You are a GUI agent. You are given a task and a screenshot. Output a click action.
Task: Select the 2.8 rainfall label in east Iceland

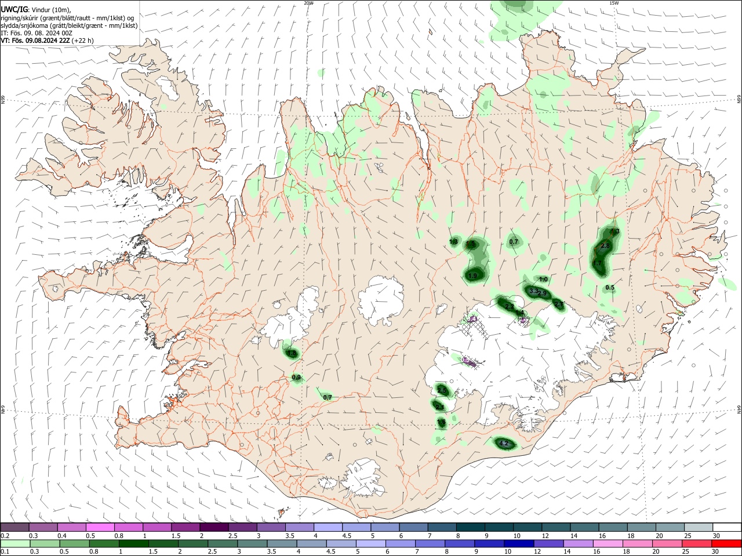[x=605, y=246]
